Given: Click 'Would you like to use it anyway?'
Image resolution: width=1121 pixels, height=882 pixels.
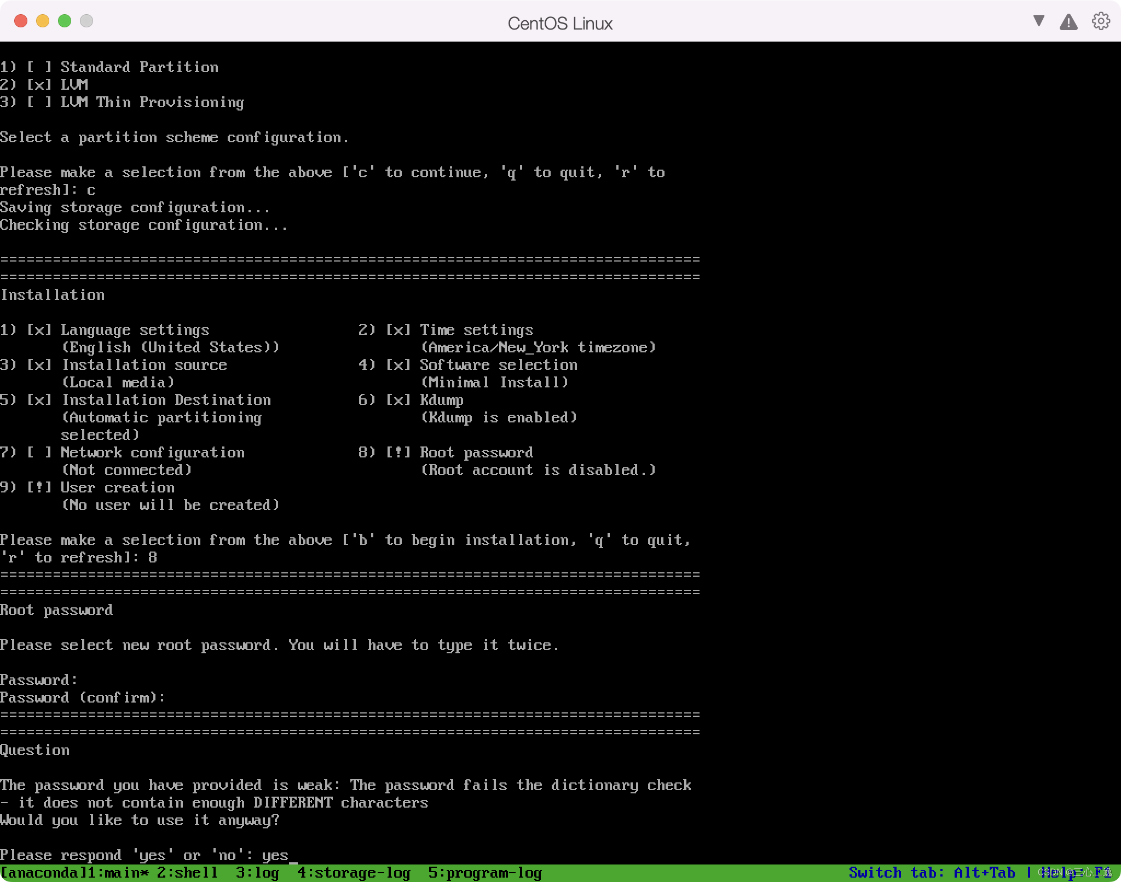Looking at the screenshot, I should click(140, 820).
